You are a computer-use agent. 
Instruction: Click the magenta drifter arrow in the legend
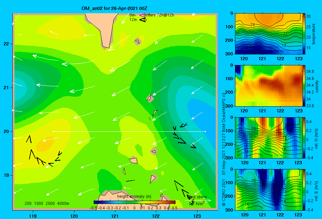(142, 15)
